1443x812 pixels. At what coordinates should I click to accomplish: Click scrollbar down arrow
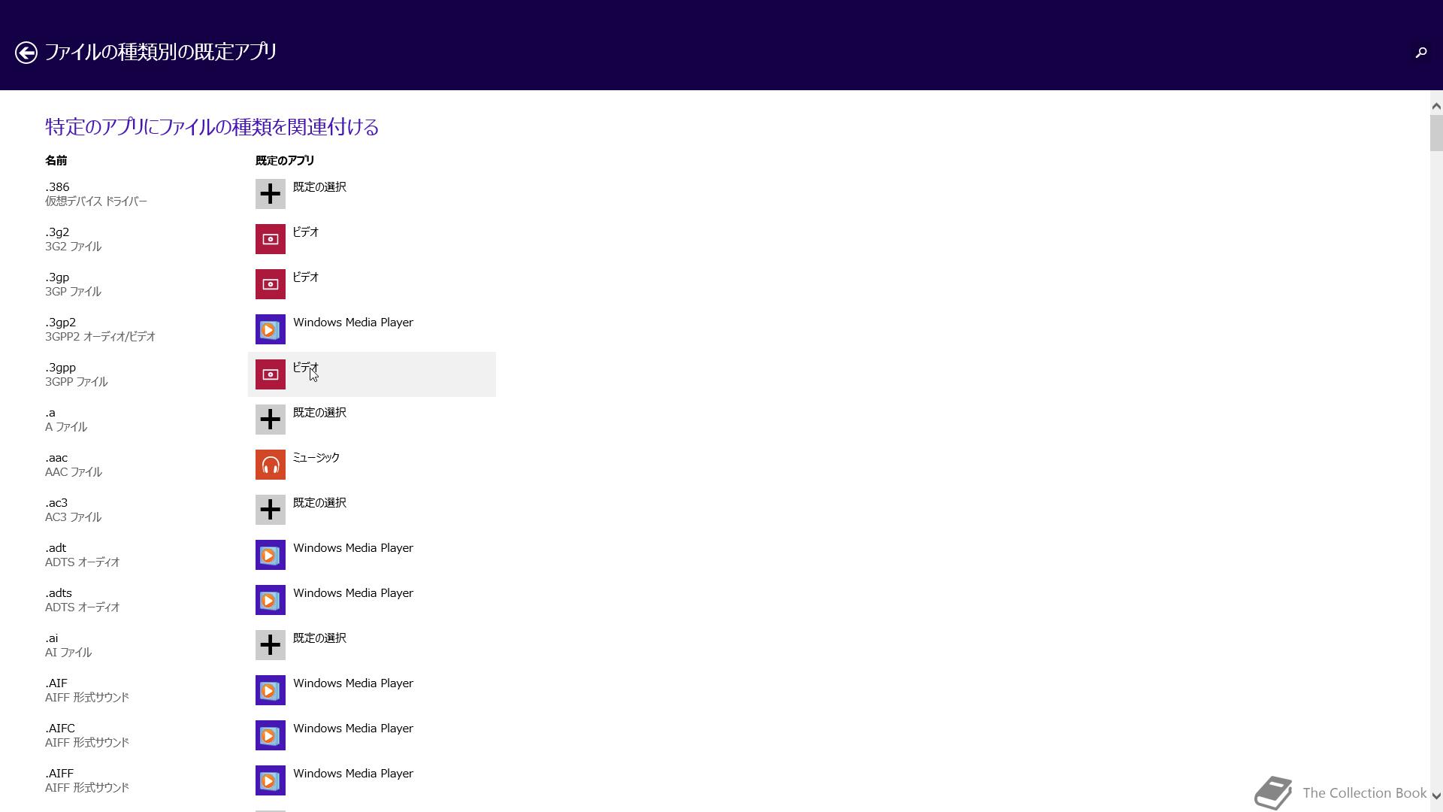pos(1435,796)
